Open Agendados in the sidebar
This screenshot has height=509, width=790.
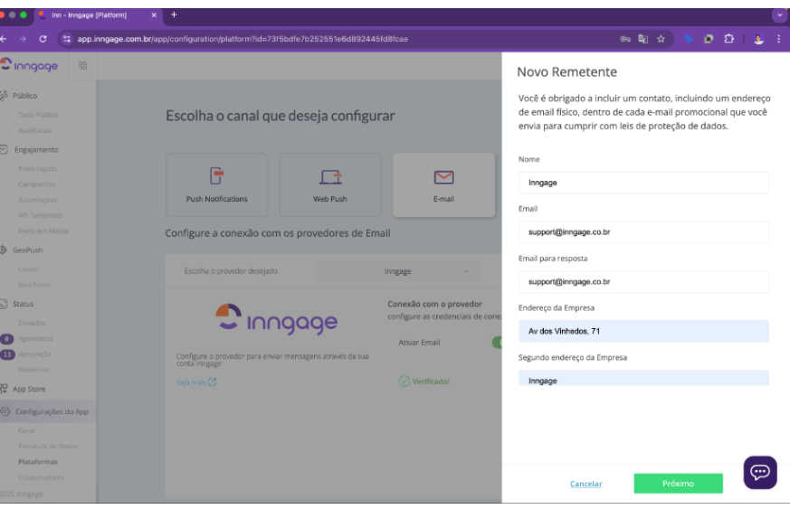point(35,338)
